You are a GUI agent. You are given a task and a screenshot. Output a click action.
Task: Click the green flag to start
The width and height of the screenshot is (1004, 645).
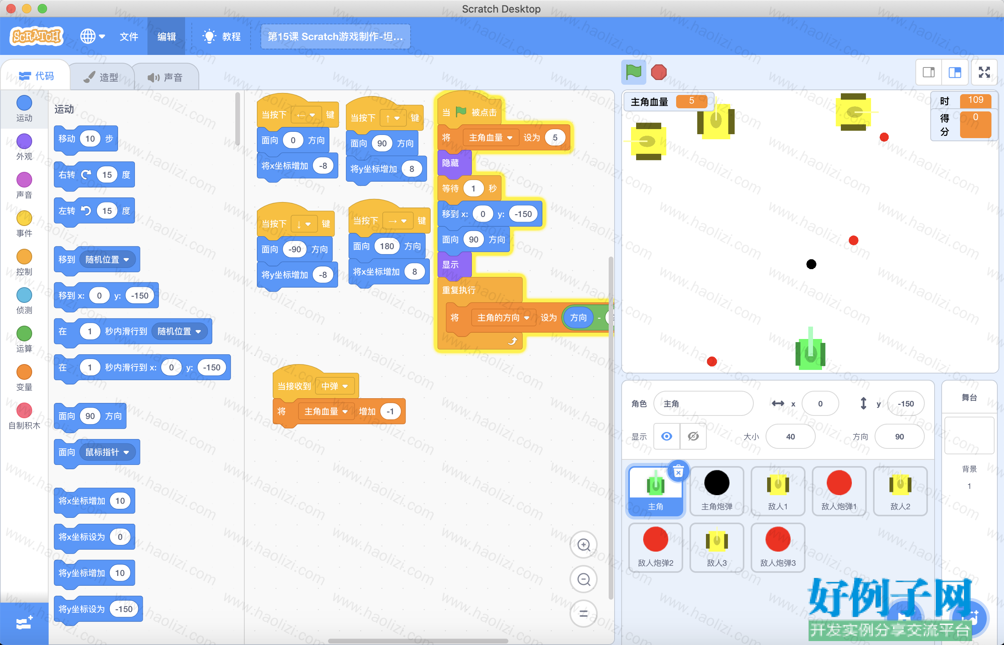pos(633,72)
